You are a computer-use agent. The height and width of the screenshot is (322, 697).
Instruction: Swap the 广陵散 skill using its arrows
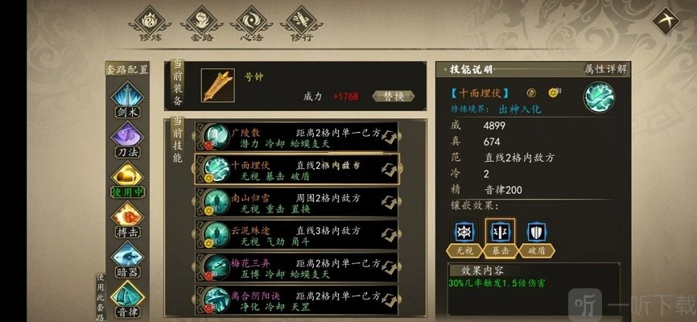point(389,137)
